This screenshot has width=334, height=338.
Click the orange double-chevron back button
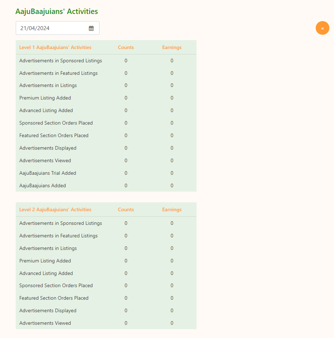[x=322, y=28]
